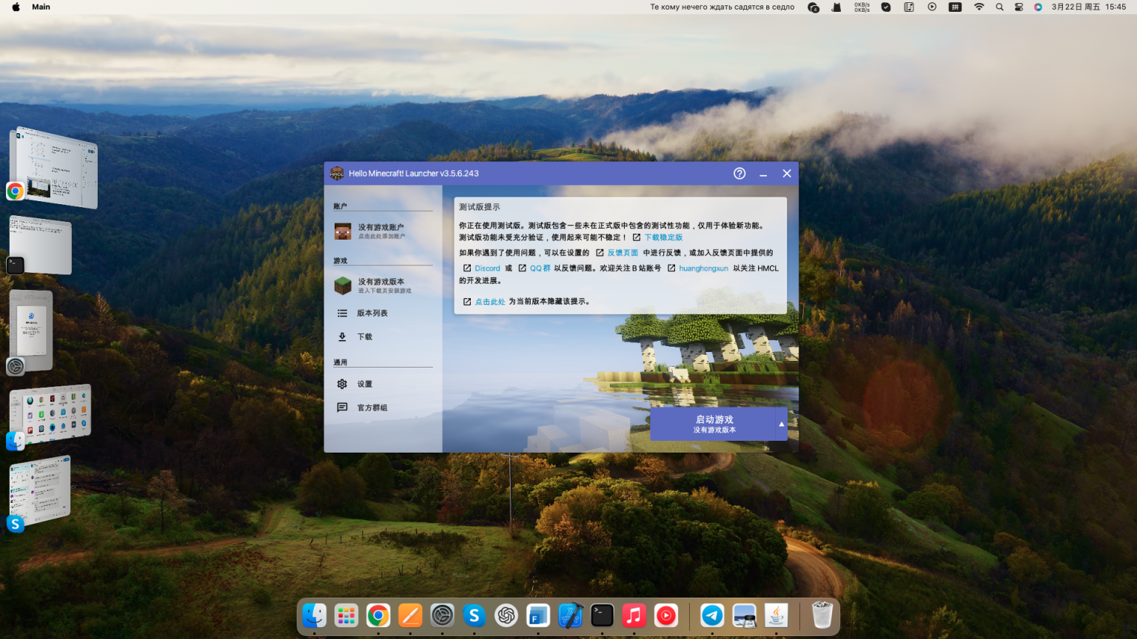The height and width of the screenshot is (639, 1137).
Task: Open the Discord community link
Action: point(486,268)
